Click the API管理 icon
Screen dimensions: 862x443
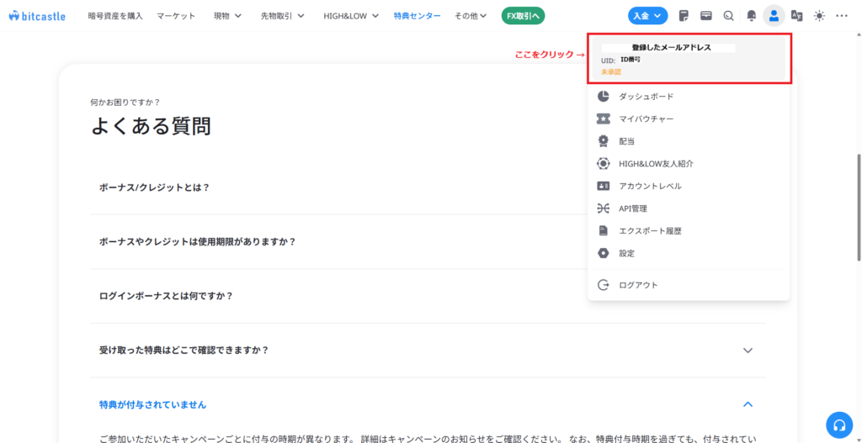tap(603, 208)
